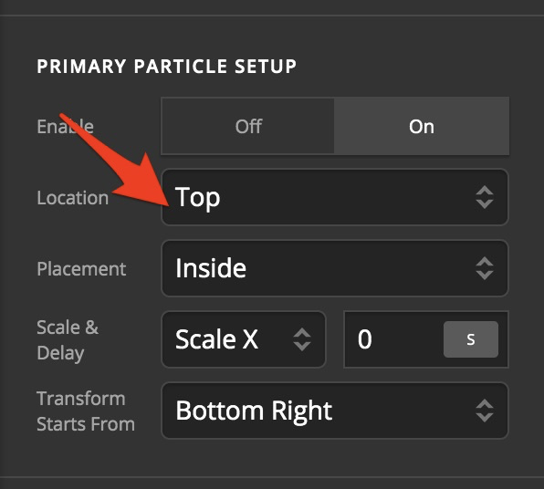Select the Top text in Location field
The width and height of the screenshot is (544, 489).
click(x=197, y=198)
